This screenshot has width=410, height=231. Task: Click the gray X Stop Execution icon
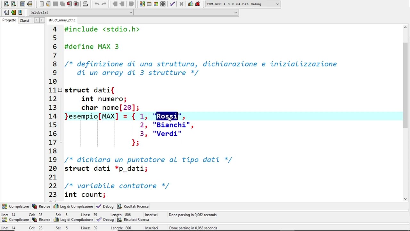[181, 4]
